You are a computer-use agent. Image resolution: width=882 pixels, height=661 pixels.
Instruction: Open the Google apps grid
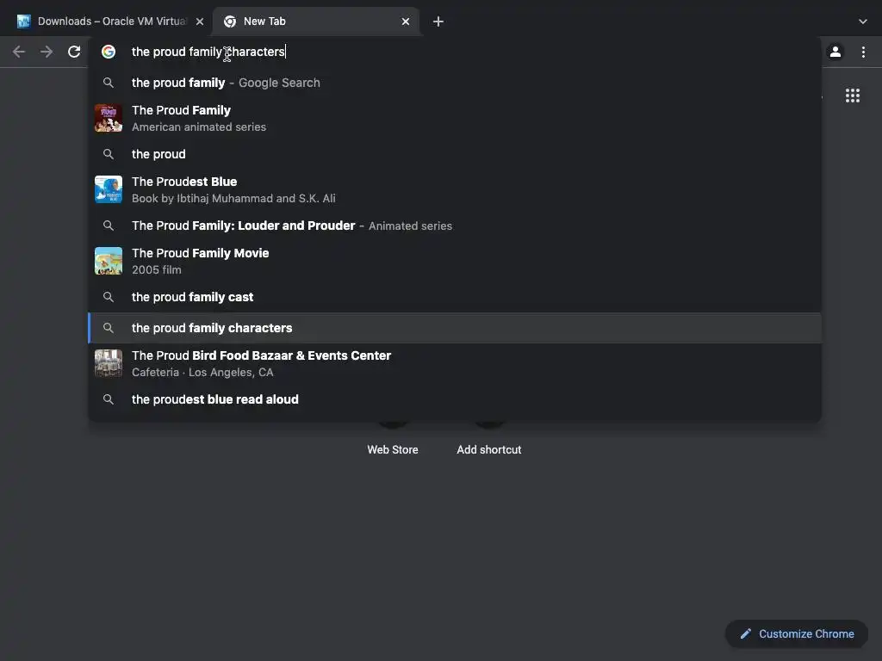point(853,96)
